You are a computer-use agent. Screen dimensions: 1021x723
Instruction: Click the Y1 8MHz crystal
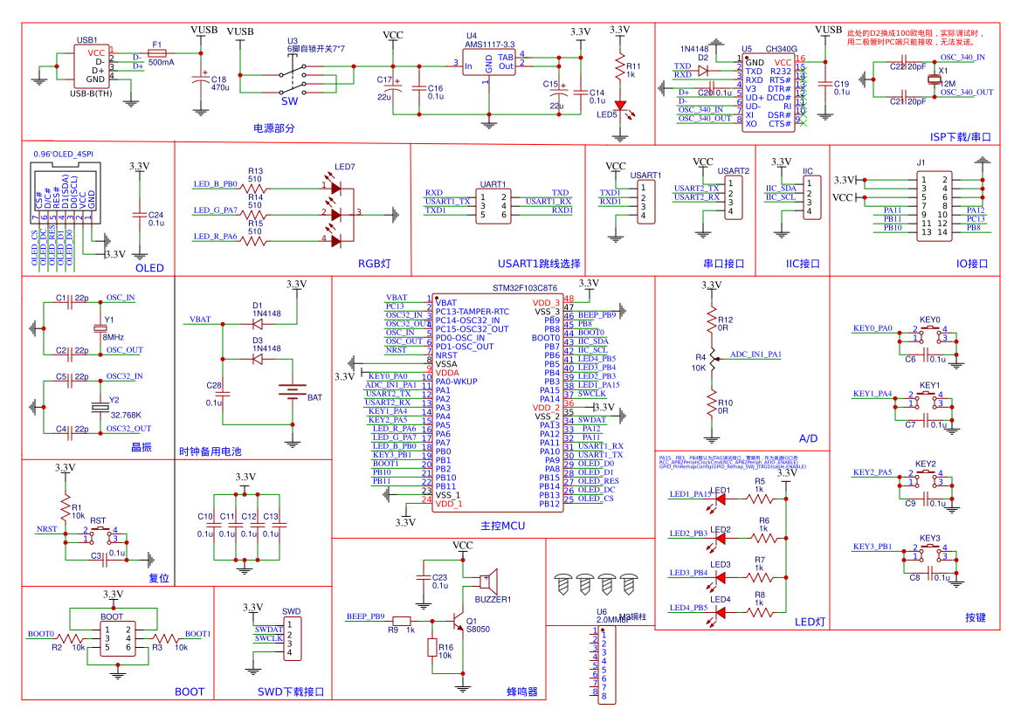(100, 328)
